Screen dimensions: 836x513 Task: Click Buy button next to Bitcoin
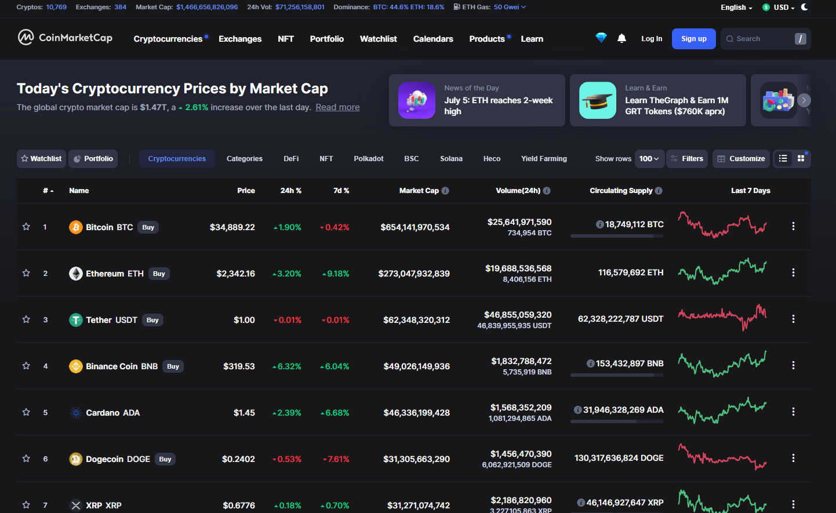[x=148, y=227]
